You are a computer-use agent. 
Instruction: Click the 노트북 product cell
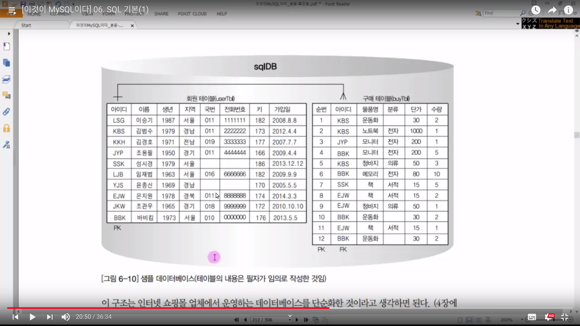pos(370,131)
